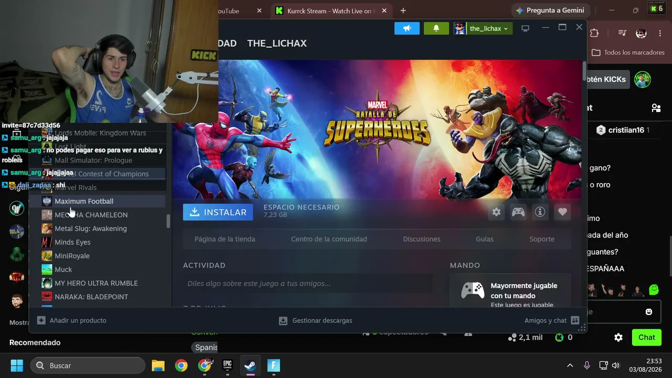The height and width of the screenshot is (378, 672).
Task: Install the Marvel game with INSTALAR
Action: pos(218,212)
